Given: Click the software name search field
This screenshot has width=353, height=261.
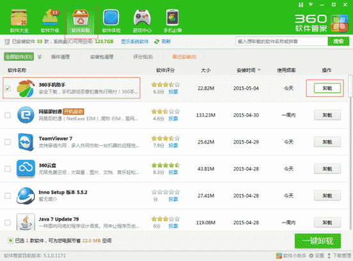Looking at the screenshot, I should [x=281, y=42].
